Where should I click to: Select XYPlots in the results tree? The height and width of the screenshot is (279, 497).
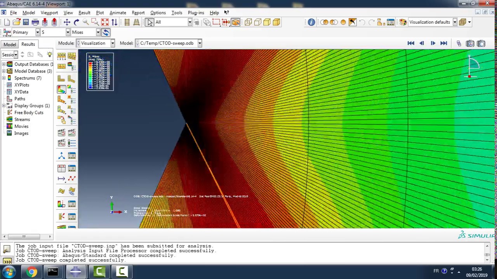point(22,85)
